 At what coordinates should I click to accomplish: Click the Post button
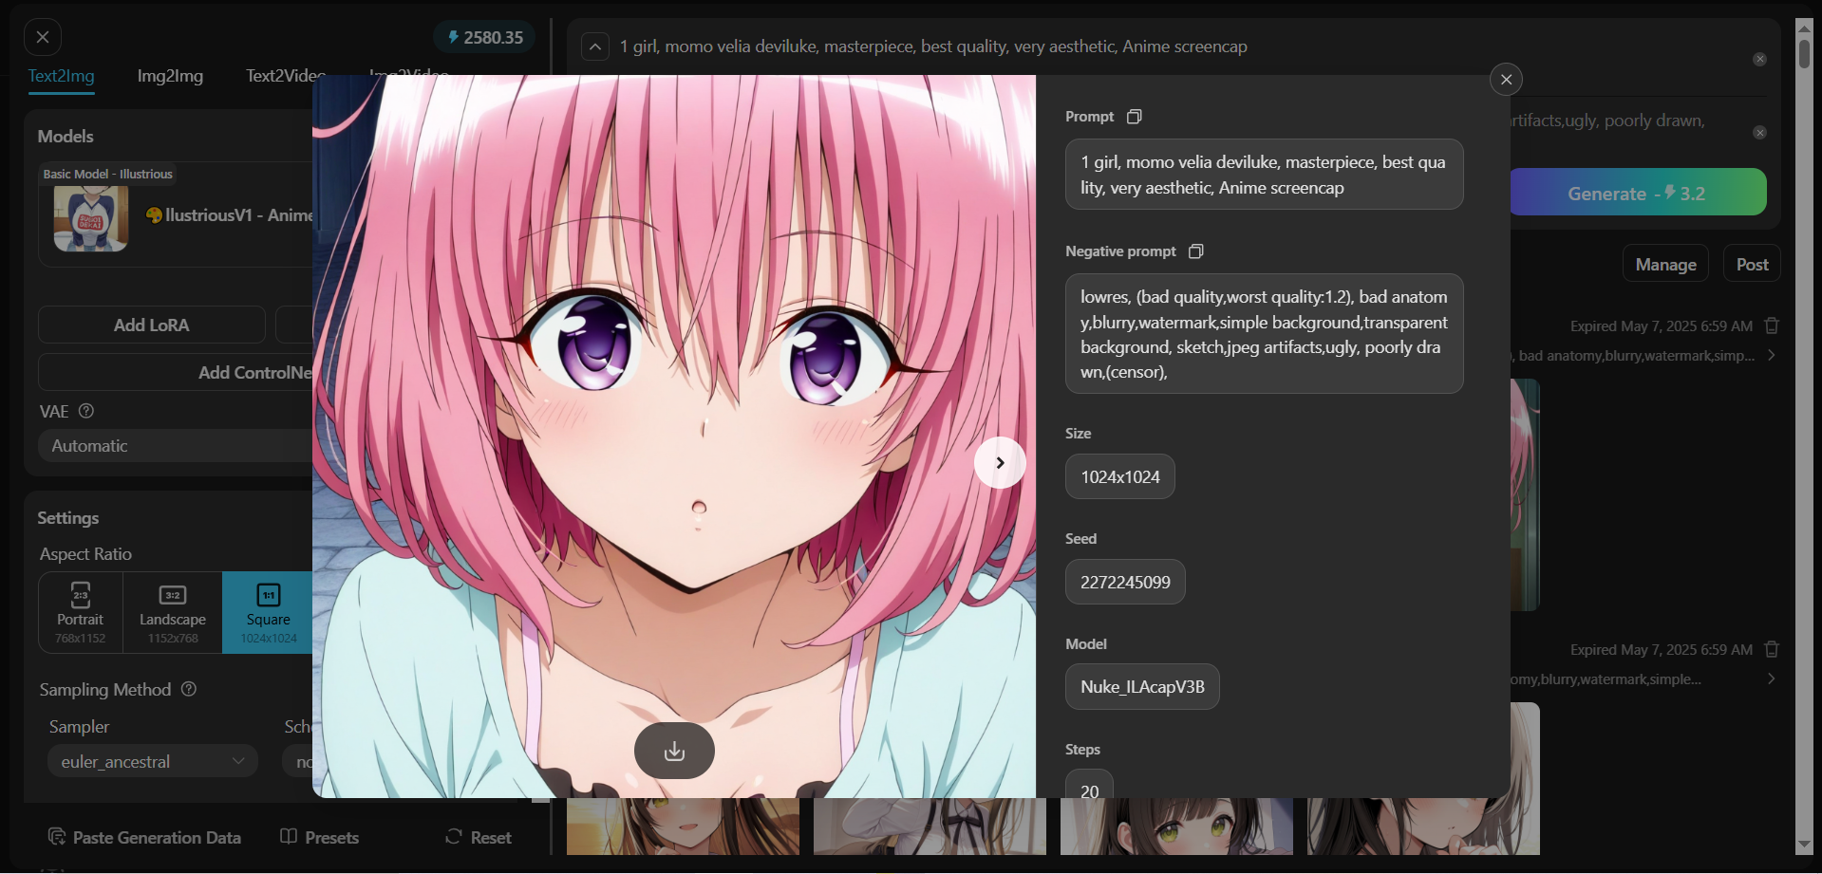coord(1752,265)
